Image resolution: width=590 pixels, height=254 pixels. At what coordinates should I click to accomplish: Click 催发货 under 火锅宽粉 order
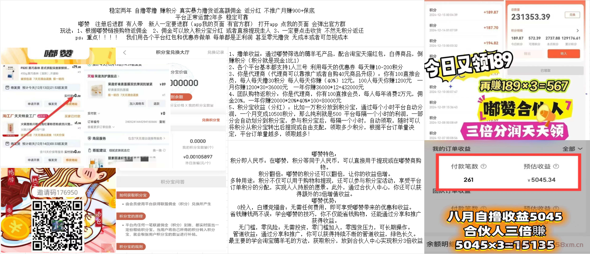(x=53, y=160)
